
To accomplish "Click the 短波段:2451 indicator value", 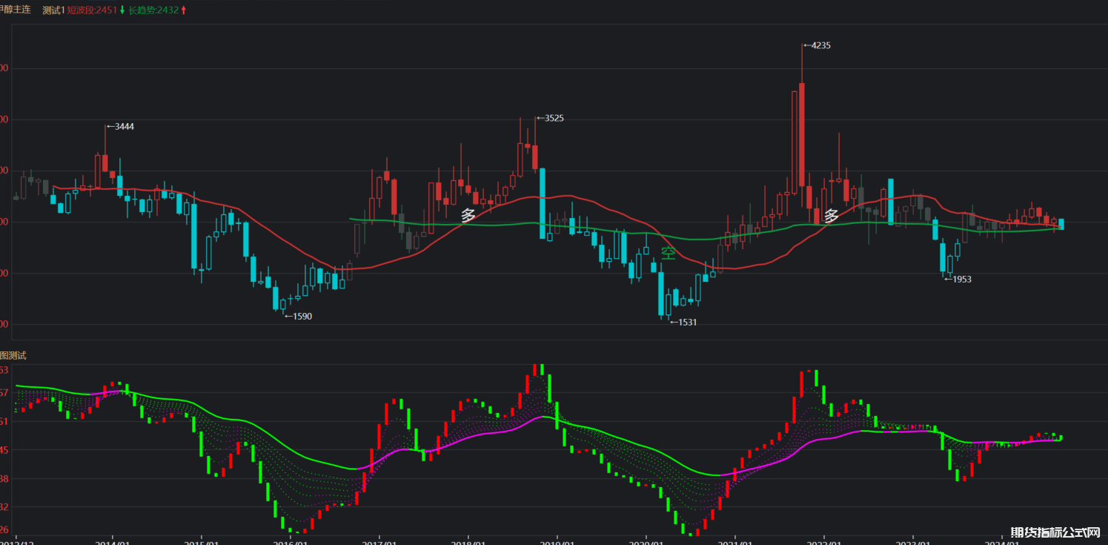I will [x=93, y=10].
